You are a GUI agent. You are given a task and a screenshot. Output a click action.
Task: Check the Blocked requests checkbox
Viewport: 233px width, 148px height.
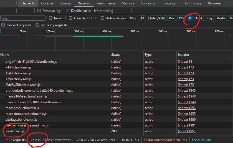tap(3, 25)
